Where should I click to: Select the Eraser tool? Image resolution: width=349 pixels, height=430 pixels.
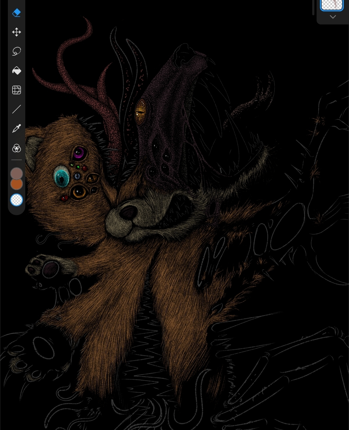tap(17, 13)
